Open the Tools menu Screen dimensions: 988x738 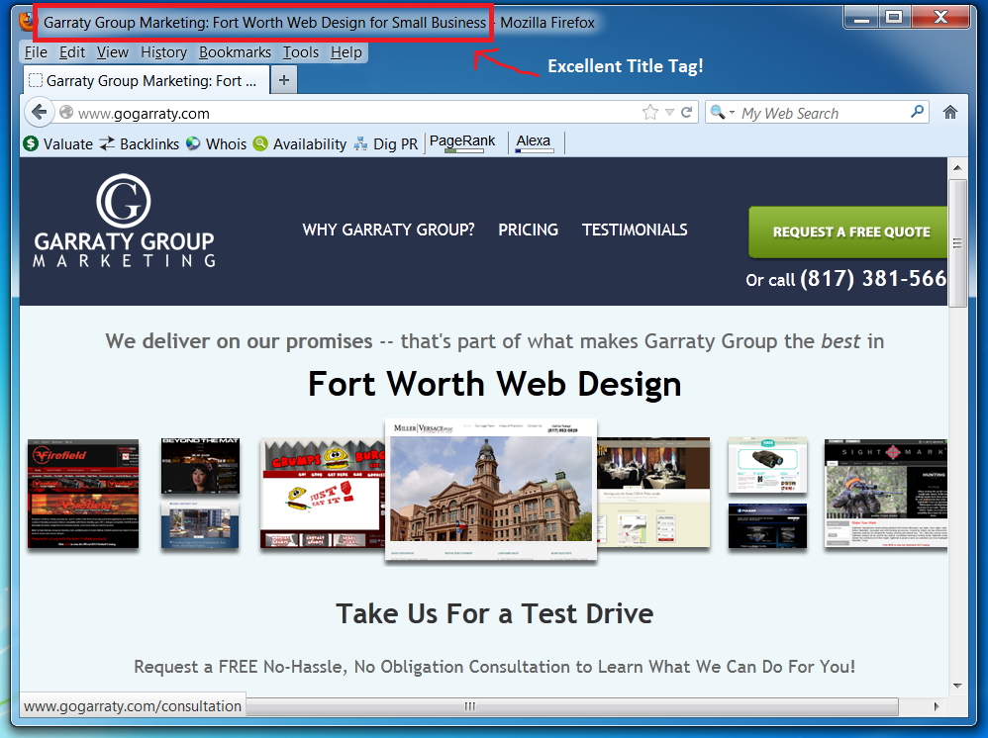click(301, 52)
